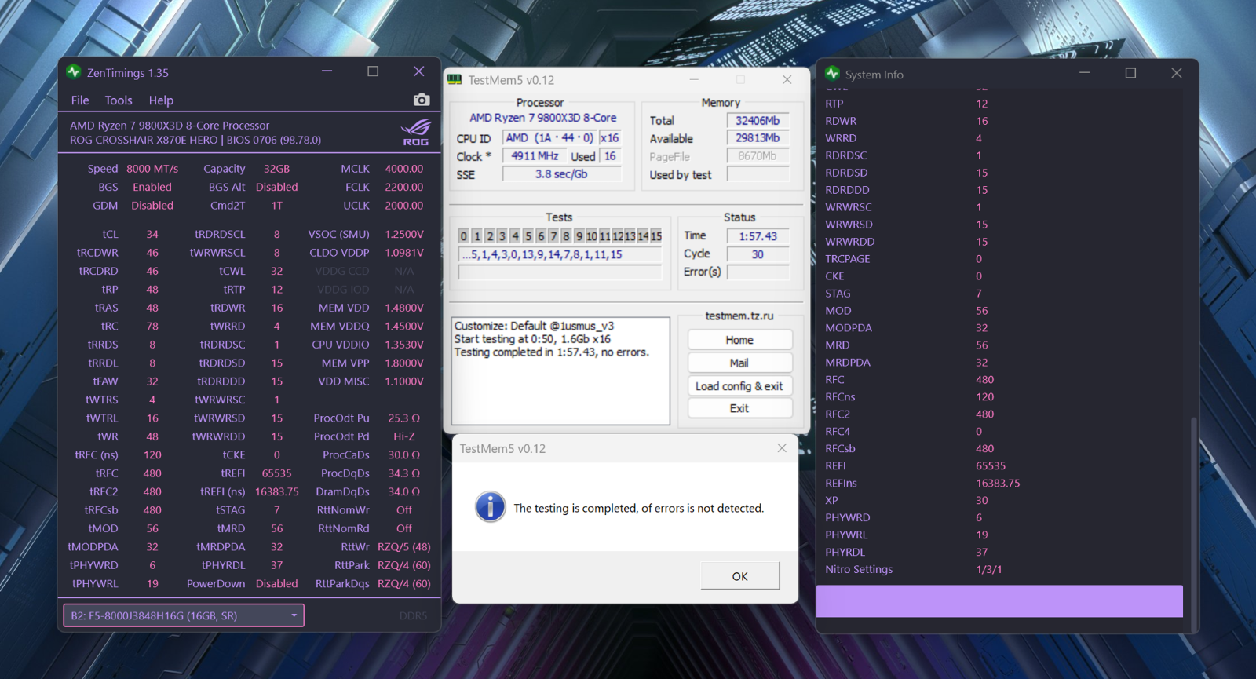Open the Tools menu in ZenTimings
Screen dimensions: 1256x679
(x=119, y=100)
